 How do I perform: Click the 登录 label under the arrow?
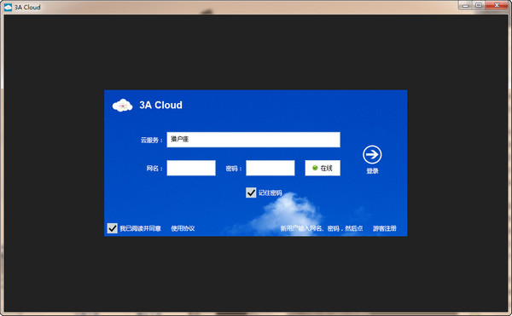click(x=372, y=171)
